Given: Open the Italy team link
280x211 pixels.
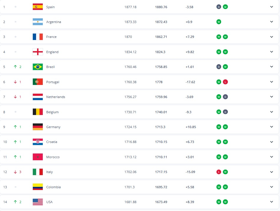Looking at the screenshot, I should click(x=49, y=172).
